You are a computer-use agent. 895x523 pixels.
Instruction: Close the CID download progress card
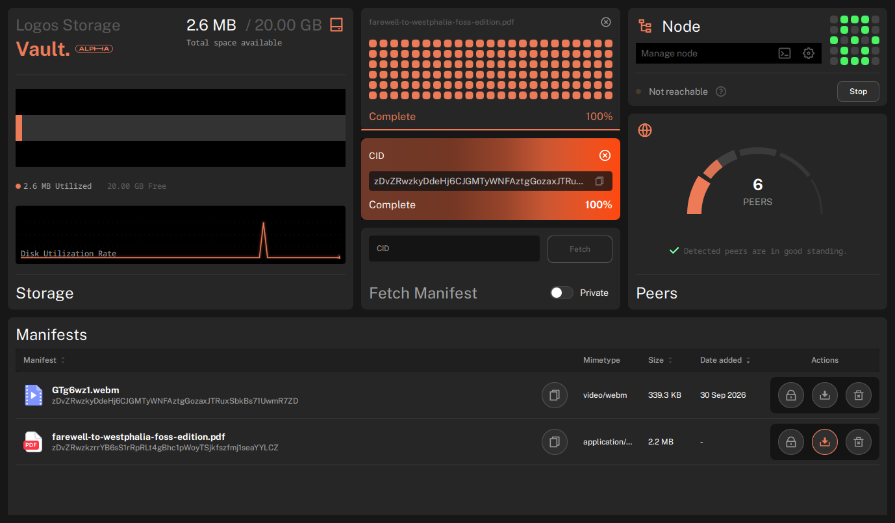(x=605, y=155)
